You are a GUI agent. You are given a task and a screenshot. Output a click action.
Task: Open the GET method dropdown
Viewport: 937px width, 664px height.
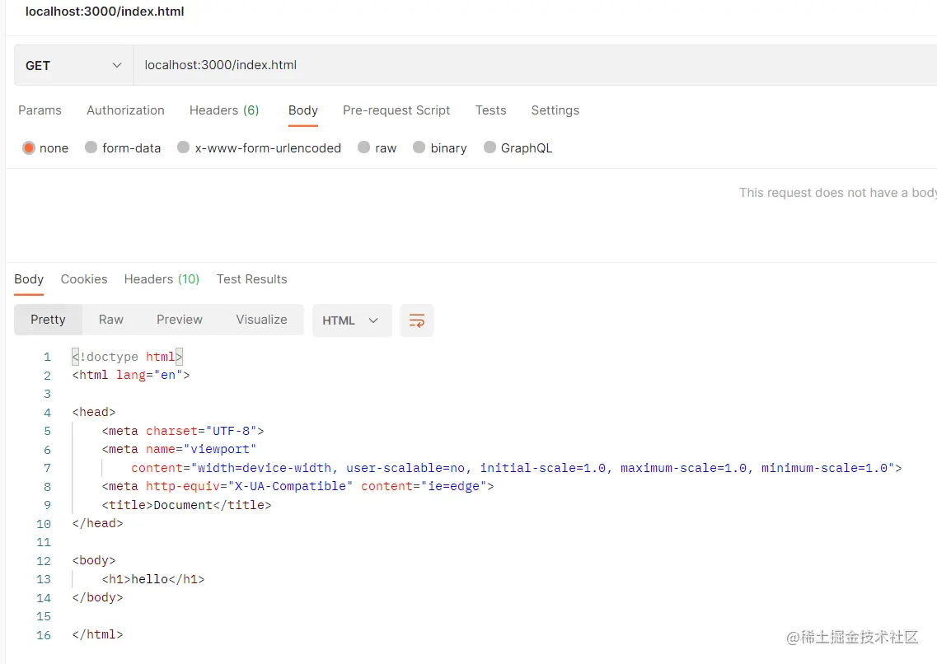[x=73, y=66]
